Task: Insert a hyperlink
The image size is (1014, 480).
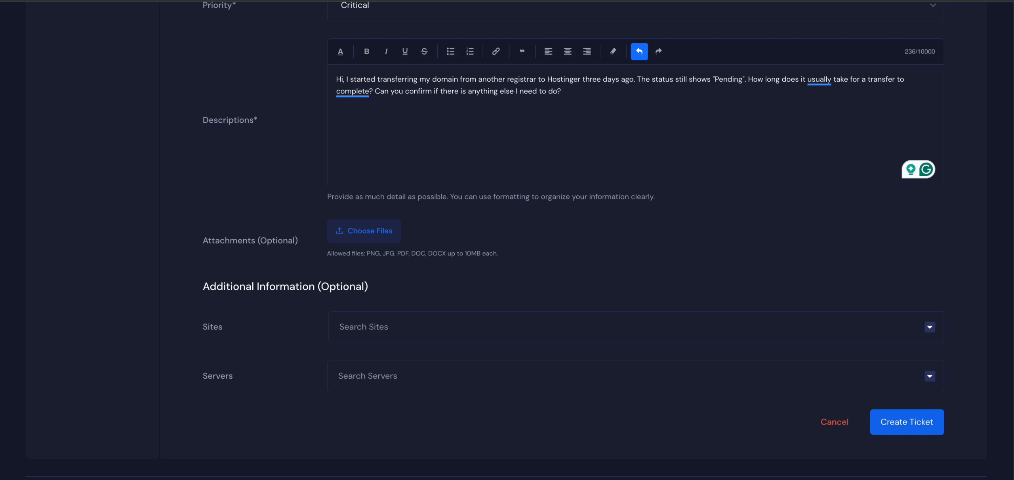Action: pos(496,51)
